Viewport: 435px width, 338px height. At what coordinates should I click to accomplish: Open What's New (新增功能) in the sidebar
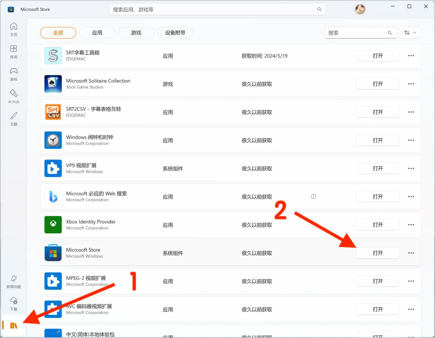click(14, 281)
